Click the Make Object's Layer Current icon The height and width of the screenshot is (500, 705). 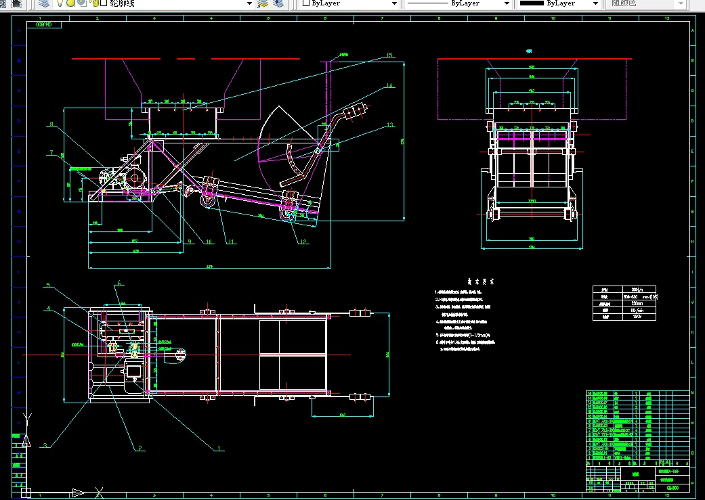click(263, 3)
